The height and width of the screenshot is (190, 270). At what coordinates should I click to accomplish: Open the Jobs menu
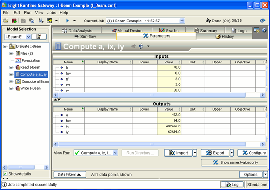pyautogui.click(x=52, y=13)
